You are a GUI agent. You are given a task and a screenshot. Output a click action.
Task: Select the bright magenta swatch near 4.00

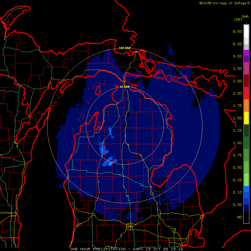(246, 53)
